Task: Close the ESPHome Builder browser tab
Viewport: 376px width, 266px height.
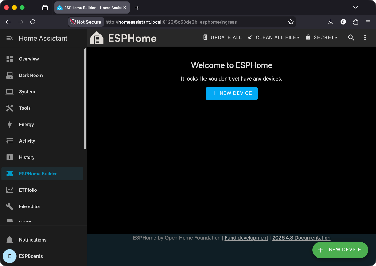Action: [124, 8]
